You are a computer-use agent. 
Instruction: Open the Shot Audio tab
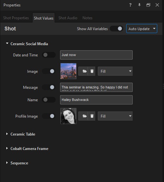point(68,18)
